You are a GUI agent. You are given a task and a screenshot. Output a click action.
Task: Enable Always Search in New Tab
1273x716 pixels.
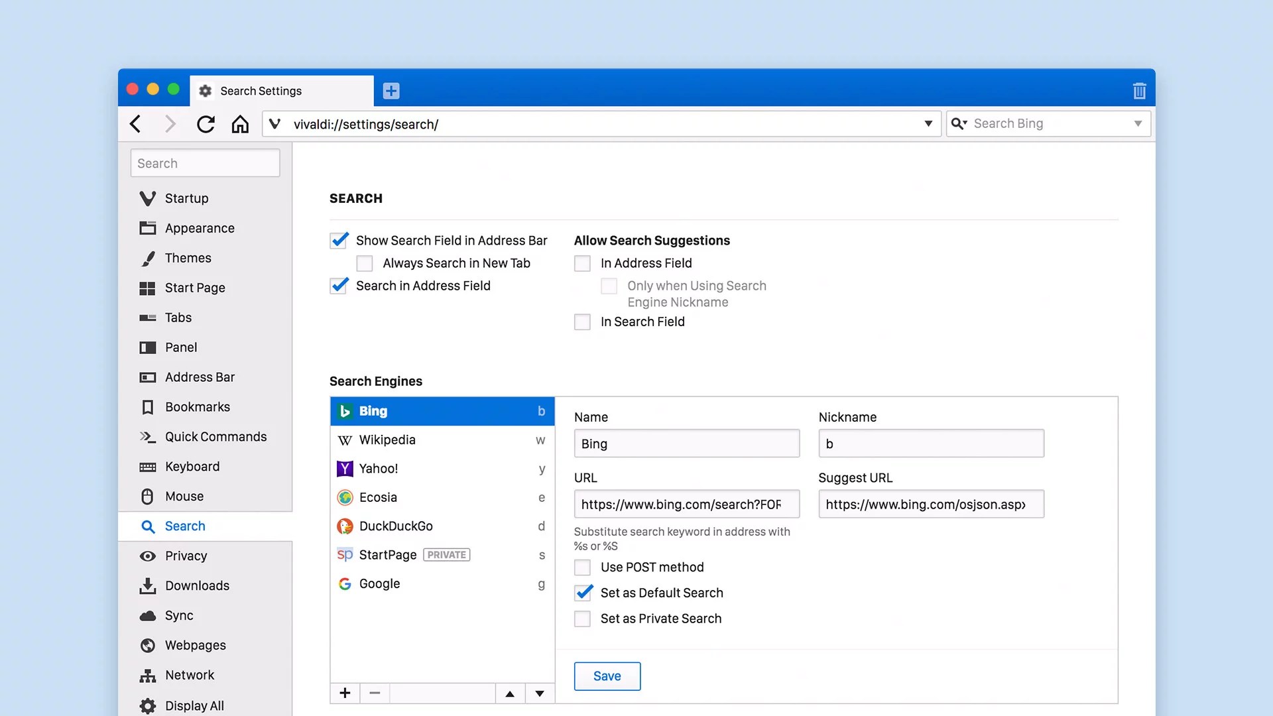(364, 263)
